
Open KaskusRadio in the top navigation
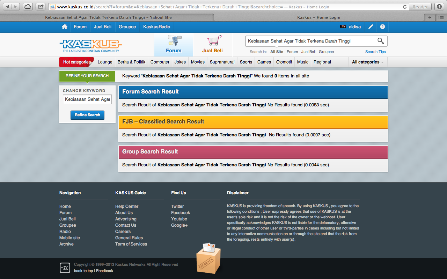pyautogui.click(x=157, y=27)
